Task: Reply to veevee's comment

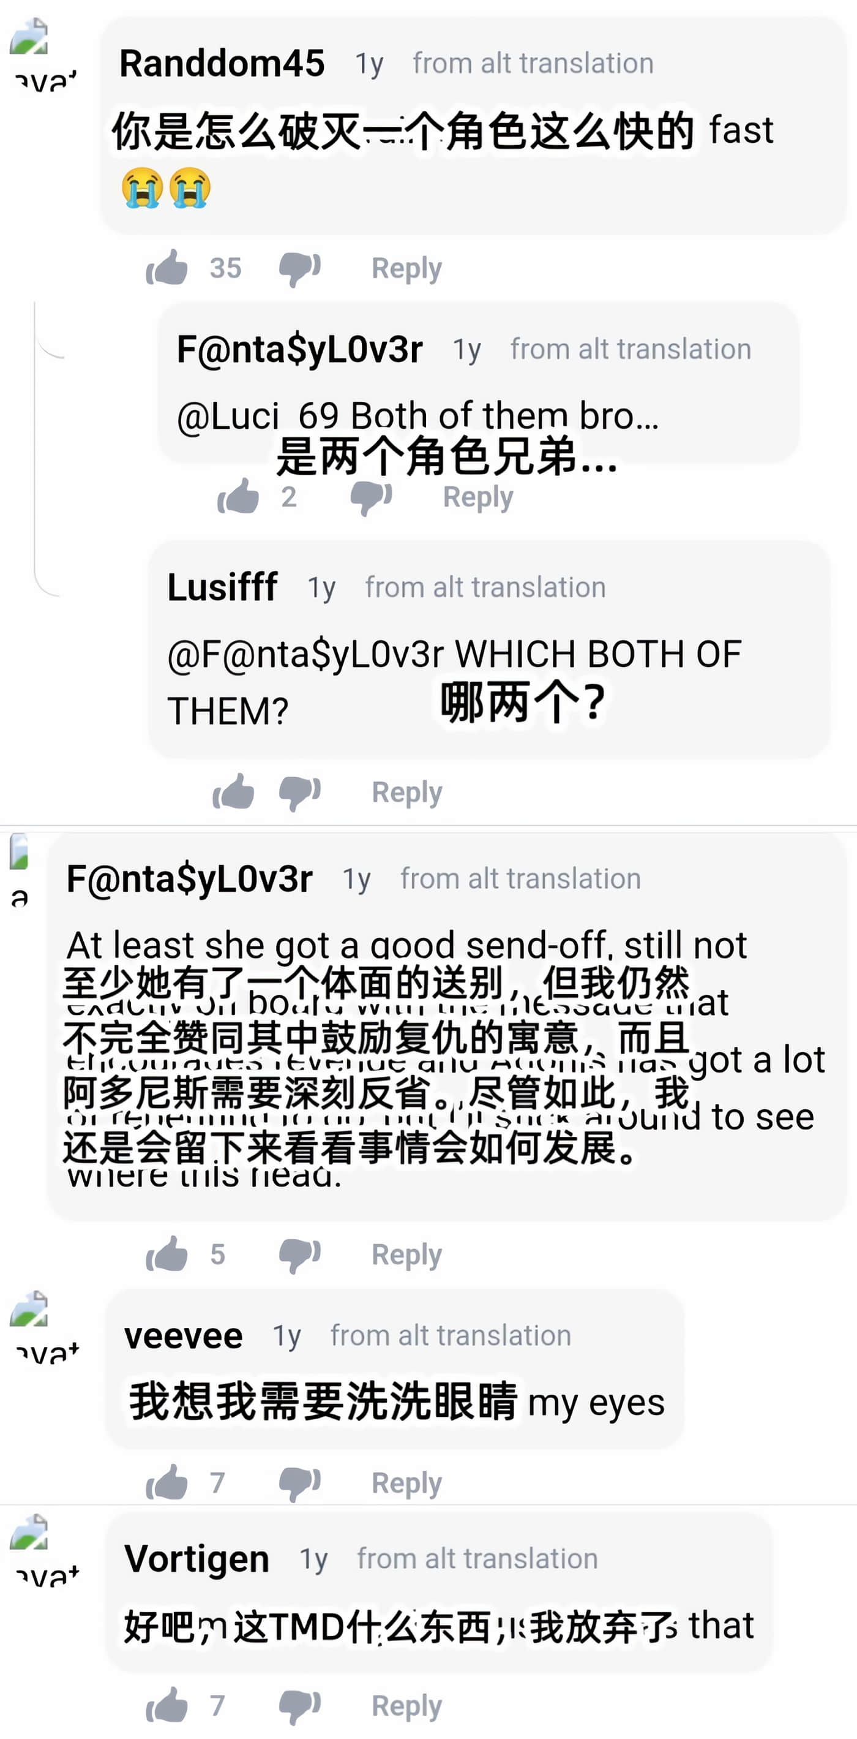Action: tap(406, 1482)
